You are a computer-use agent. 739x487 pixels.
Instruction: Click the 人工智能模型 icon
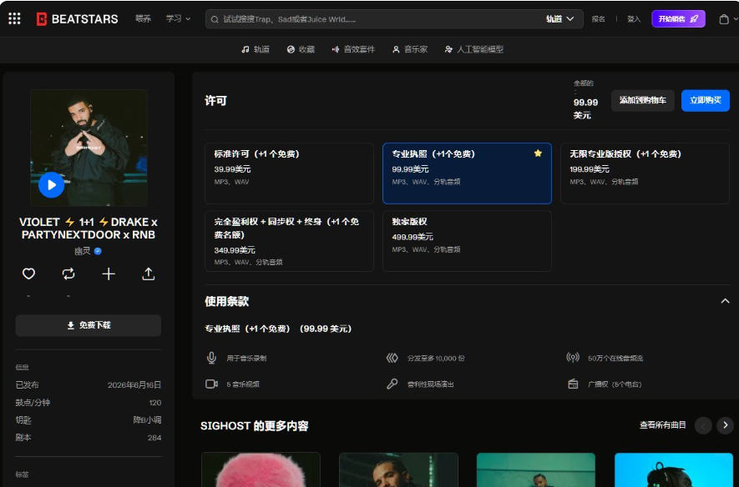point(448,49)
